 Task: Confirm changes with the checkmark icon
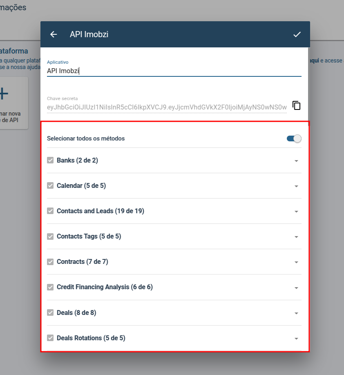[x=297, y=34]
